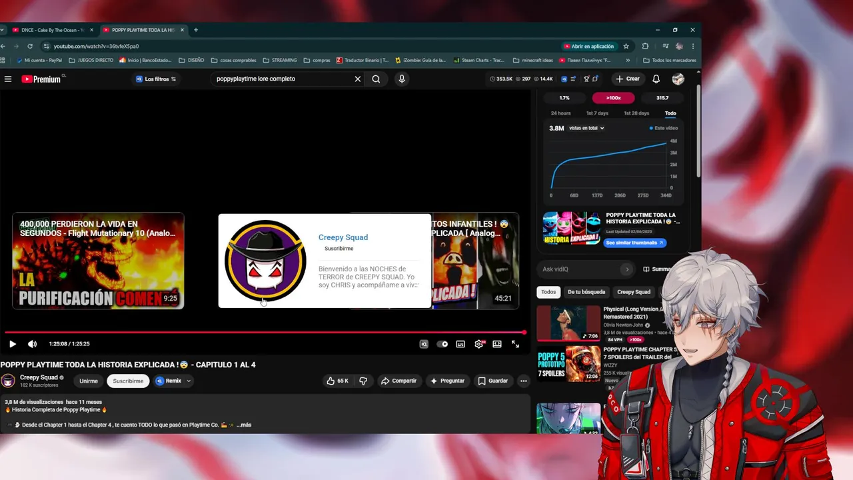Open the STREAMING bookmarks folder
This screenshot has width=853, height=480.
click(280, 60)
